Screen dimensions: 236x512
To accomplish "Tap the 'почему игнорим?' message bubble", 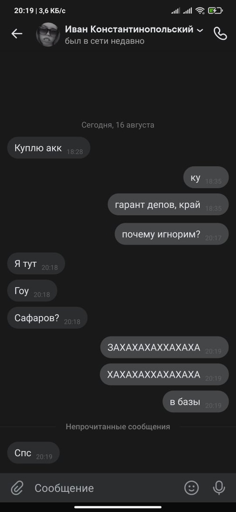I will click(172, 234).
